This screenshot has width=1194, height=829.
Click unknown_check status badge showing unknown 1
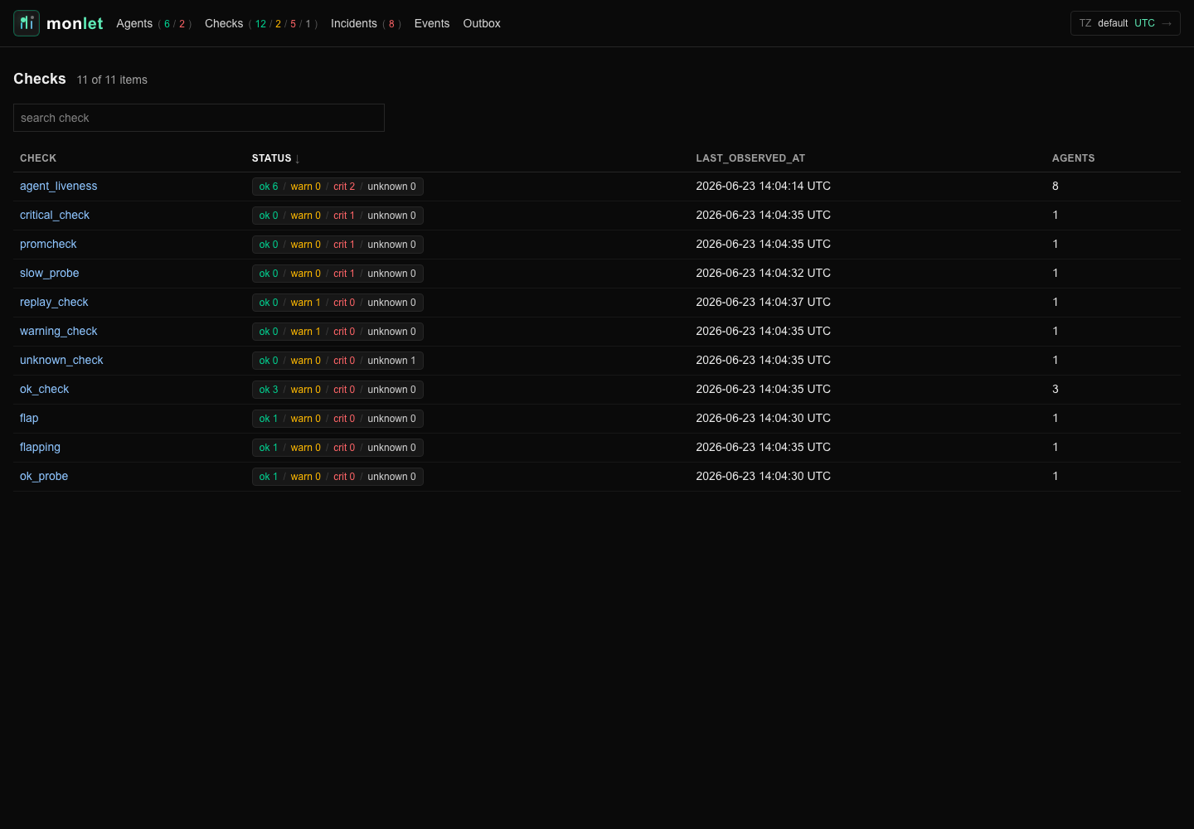tap(337, 361)
